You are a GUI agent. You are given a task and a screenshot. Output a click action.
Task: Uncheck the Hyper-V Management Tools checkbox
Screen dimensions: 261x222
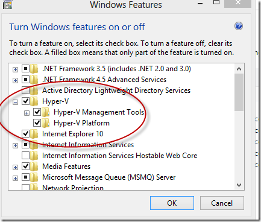point(37,112)
